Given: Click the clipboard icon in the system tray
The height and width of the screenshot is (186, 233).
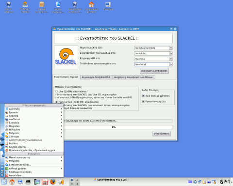Looking at the screenshot, I should pyautogui.click(x=204, y=182).
